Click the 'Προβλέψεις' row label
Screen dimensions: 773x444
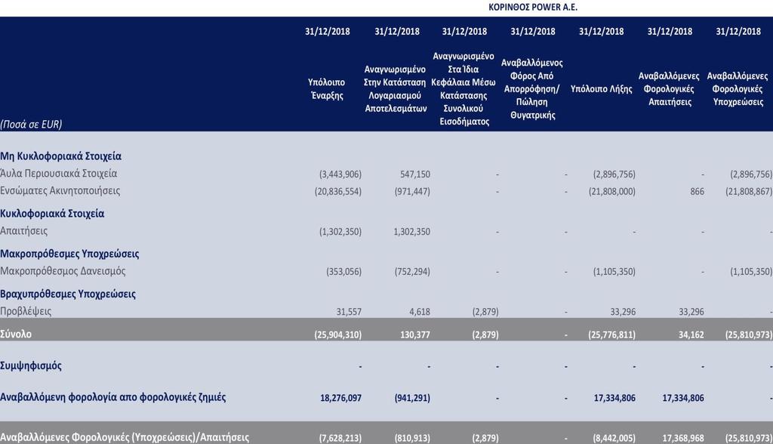click(26, 311)
